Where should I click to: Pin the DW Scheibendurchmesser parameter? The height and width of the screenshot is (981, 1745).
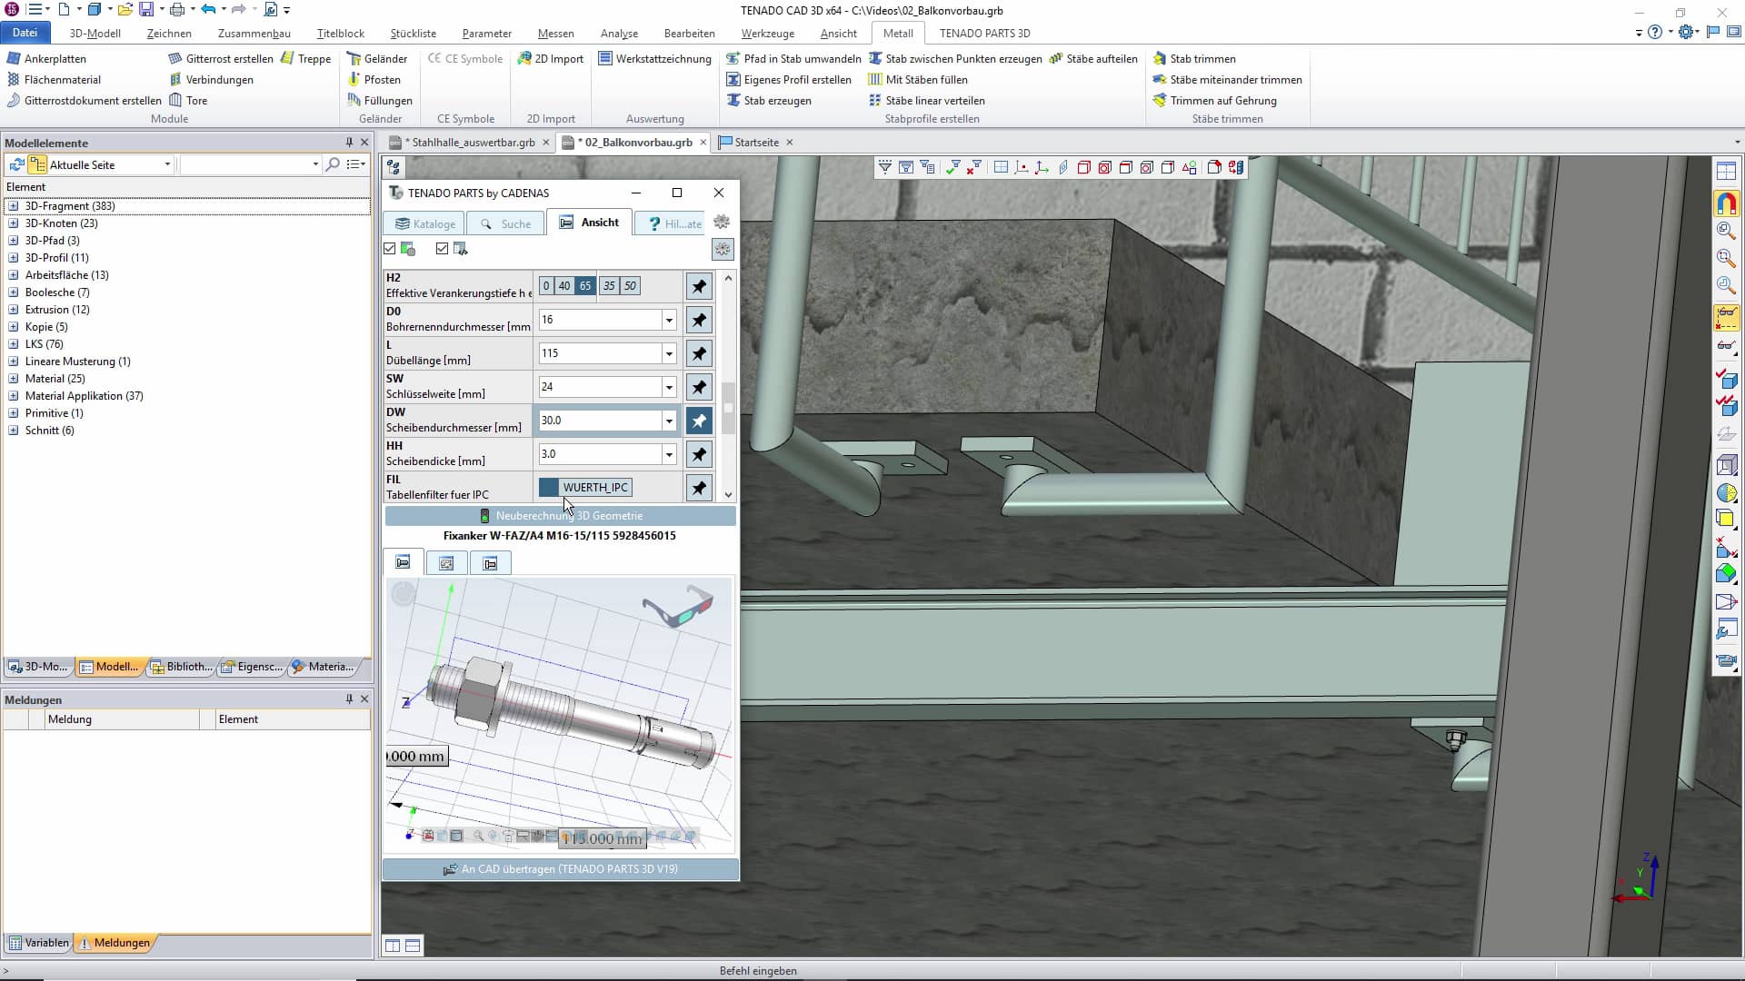698,421
